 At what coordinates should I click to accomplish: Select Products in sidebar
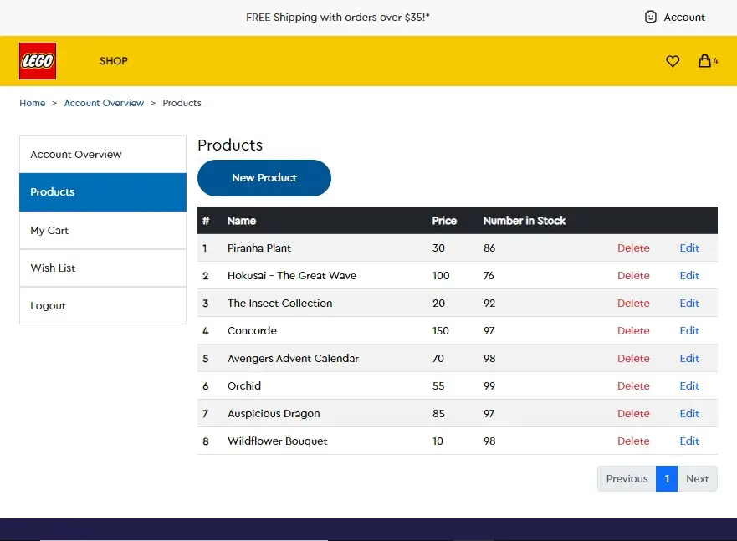click(103, 192)
